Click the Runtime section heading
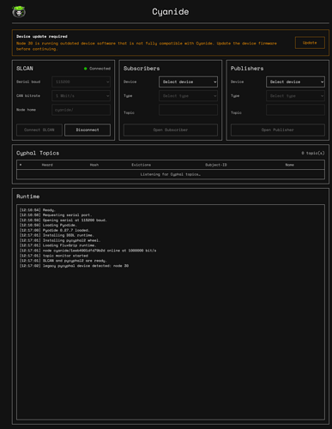 coord(28,196)
